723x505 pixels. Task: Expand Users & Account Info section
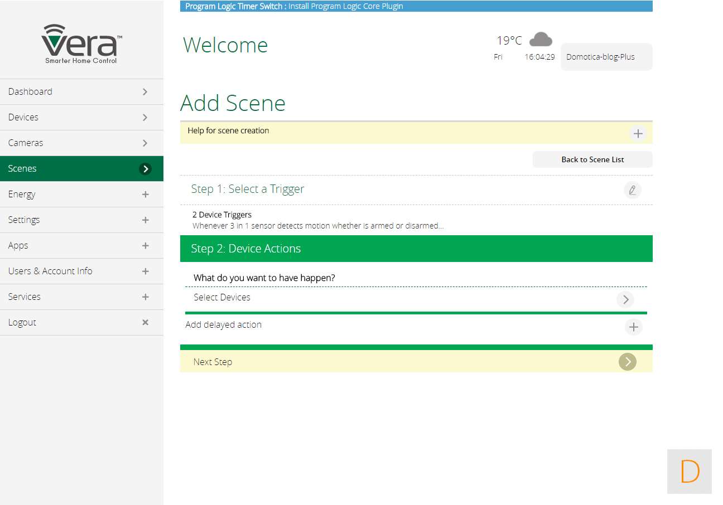(145, 271)
